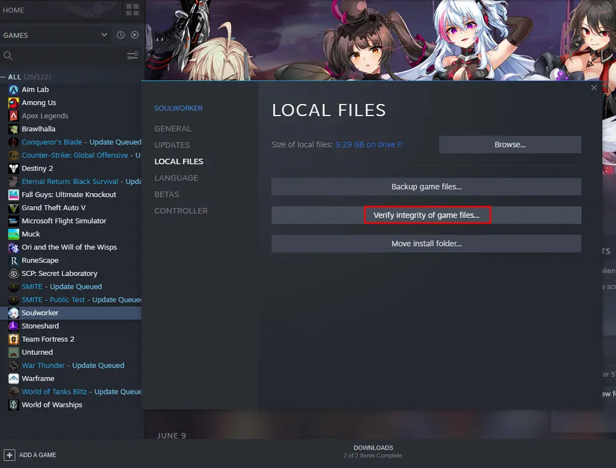This screenshot has height=468, width=616.
Task: Open the Controller settings tab
Action: pos(181,211)
